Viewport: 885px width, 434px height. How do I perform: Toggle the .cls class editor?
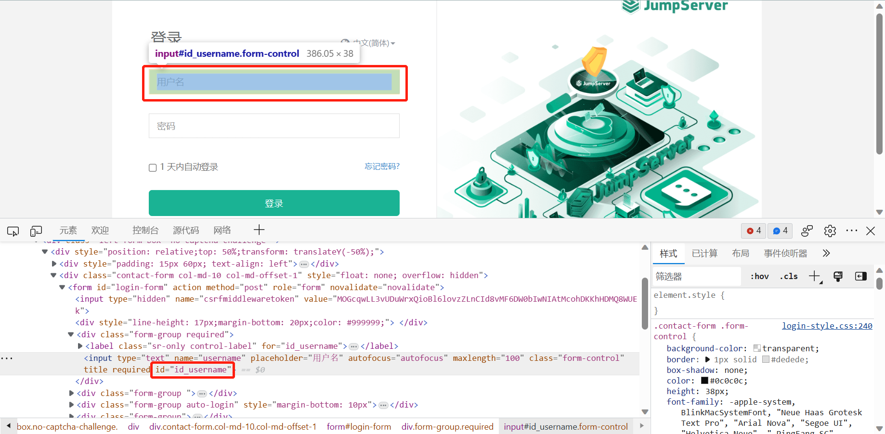(x=788, y=276)
